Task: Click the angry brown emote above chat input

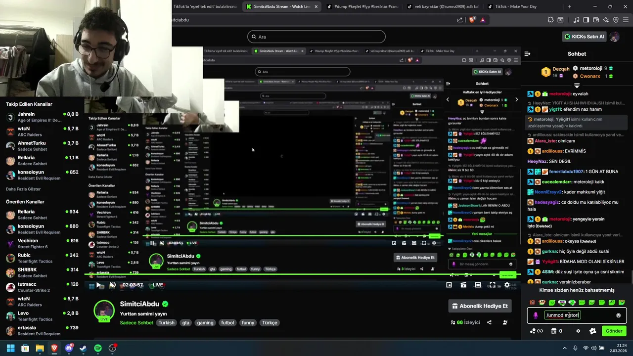Action: (x=532, y=302)
